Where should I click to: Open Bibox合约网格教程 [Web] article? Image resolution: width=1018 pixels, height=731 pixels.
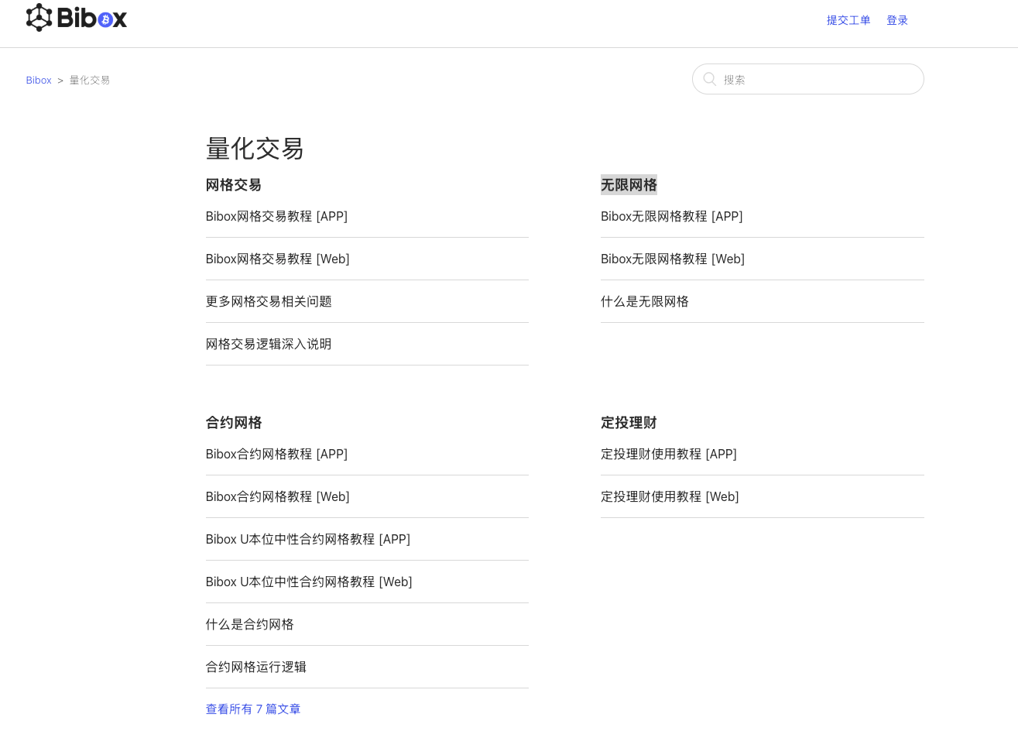(x=277, y=496)
